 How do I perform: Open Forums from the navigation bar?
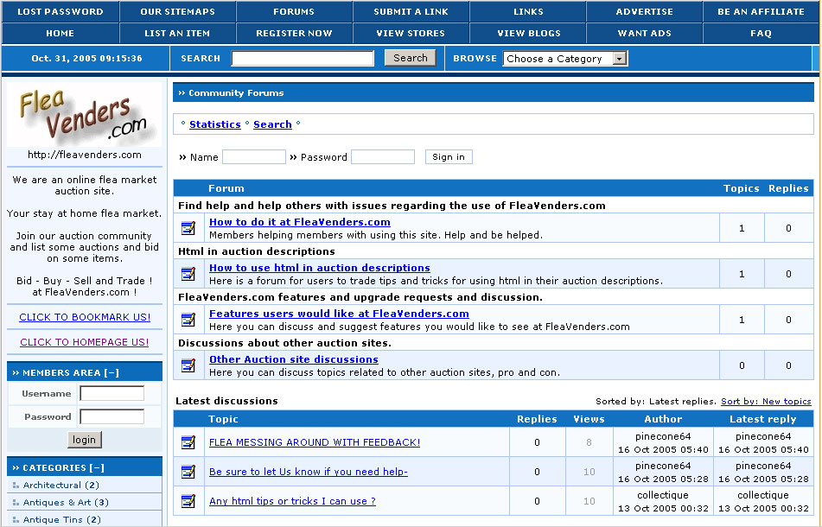[294, 11]
